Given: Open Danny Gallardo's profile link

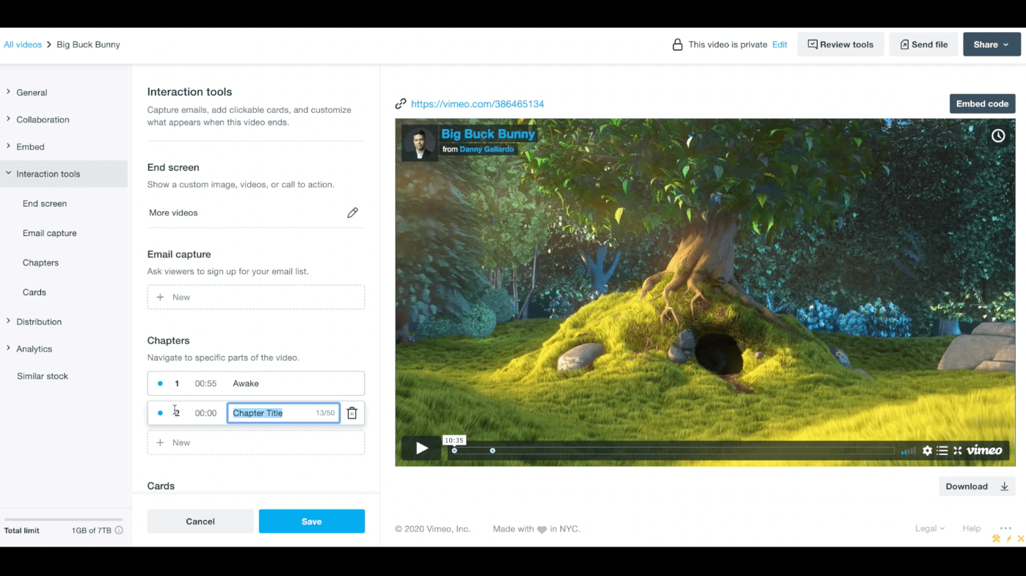Looking at the screenshot, I should click(487, 149).
